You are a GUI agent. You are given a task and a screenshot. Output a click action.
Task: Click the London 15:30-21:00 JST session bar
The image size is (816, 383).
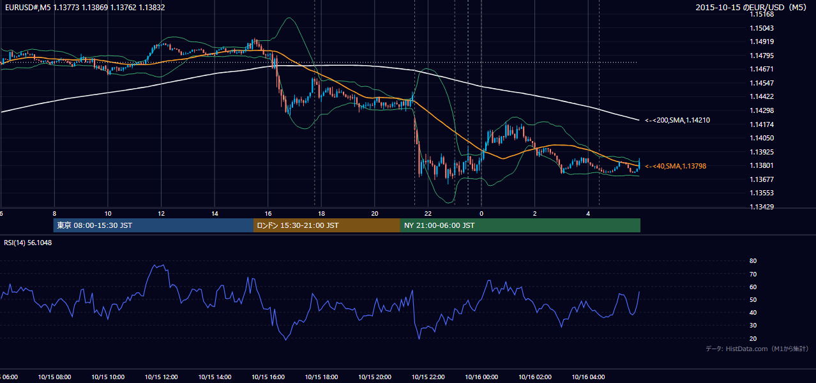pos(327,225)
